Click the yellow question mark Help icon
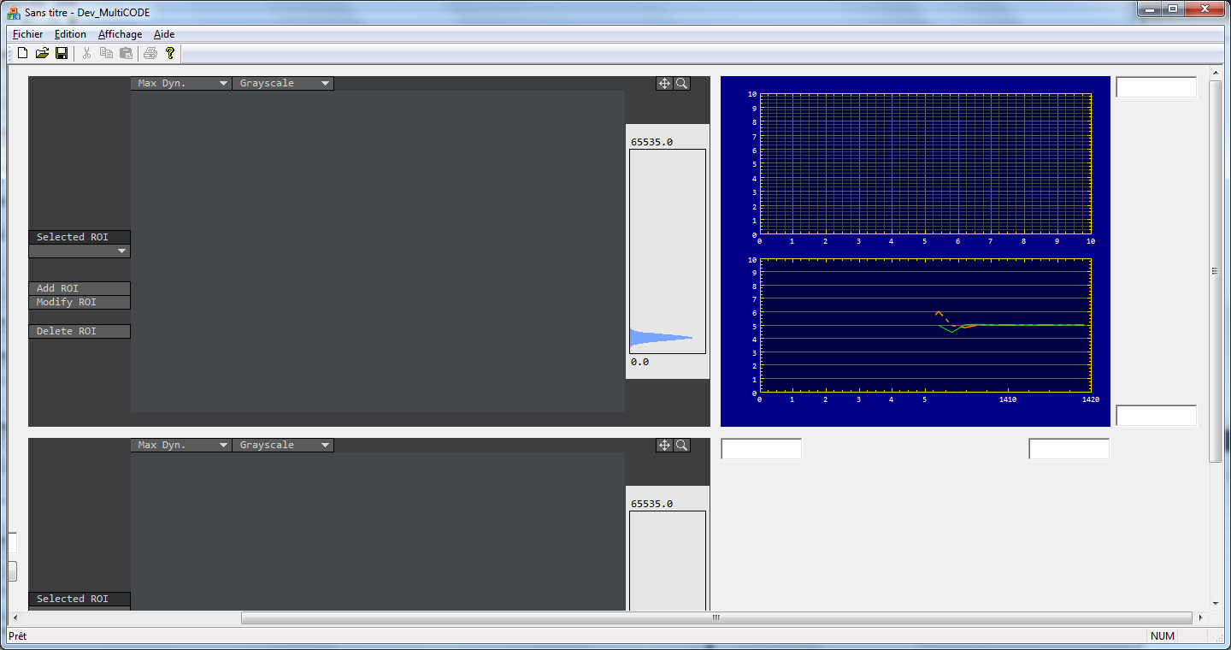Image resolution: width=1231 pixels, height=650 pixels. pos(170,53)
